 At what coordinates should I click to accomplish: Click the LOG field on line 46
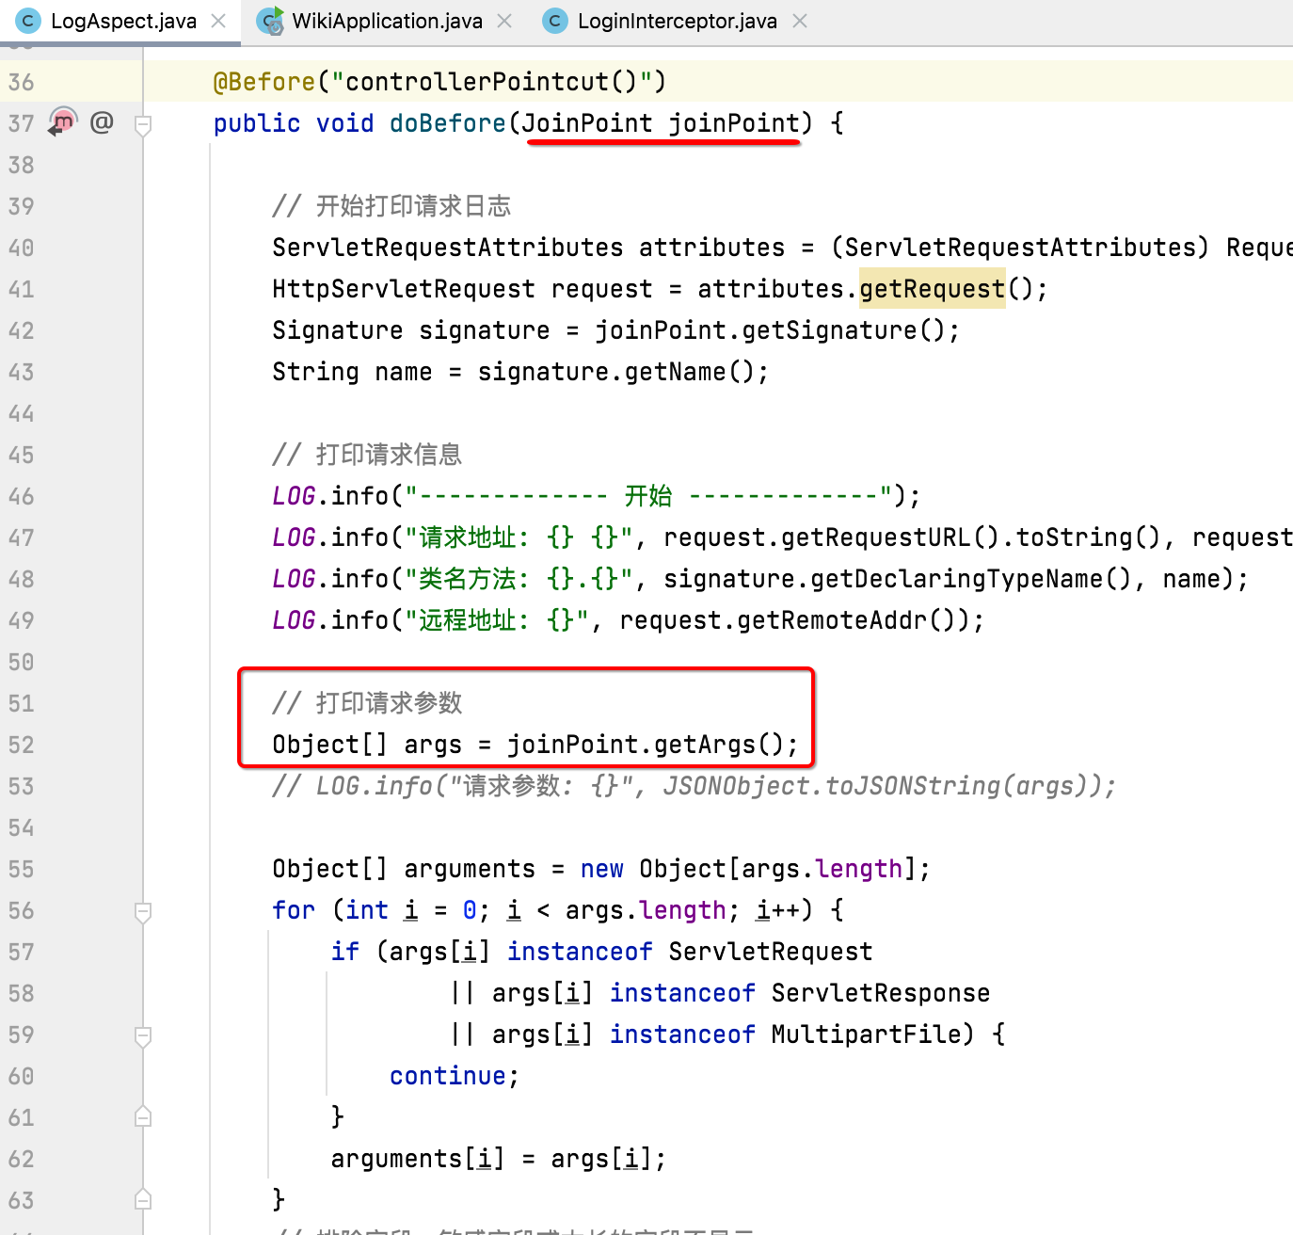(294, 496)
